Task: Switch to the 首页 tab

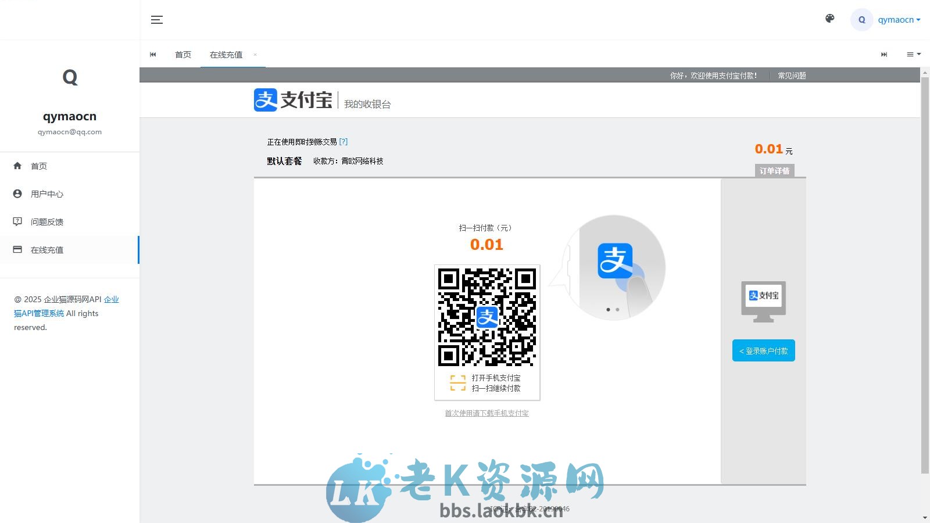Action: tap(183, 54)
